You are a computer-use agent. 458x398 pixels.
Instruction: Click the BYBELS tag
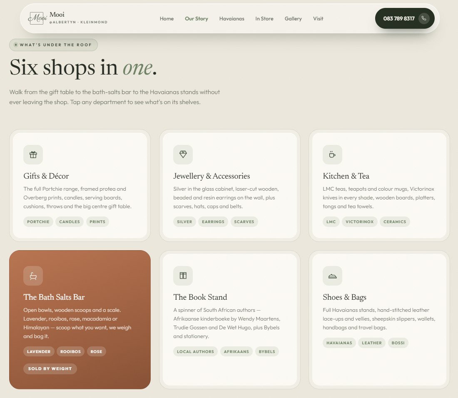click(x=267, y=351)
